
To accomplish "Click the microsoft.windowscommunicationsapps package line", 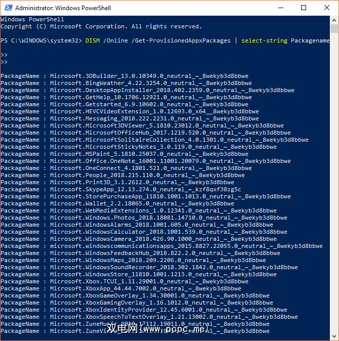I will click(x=161, y=246).
